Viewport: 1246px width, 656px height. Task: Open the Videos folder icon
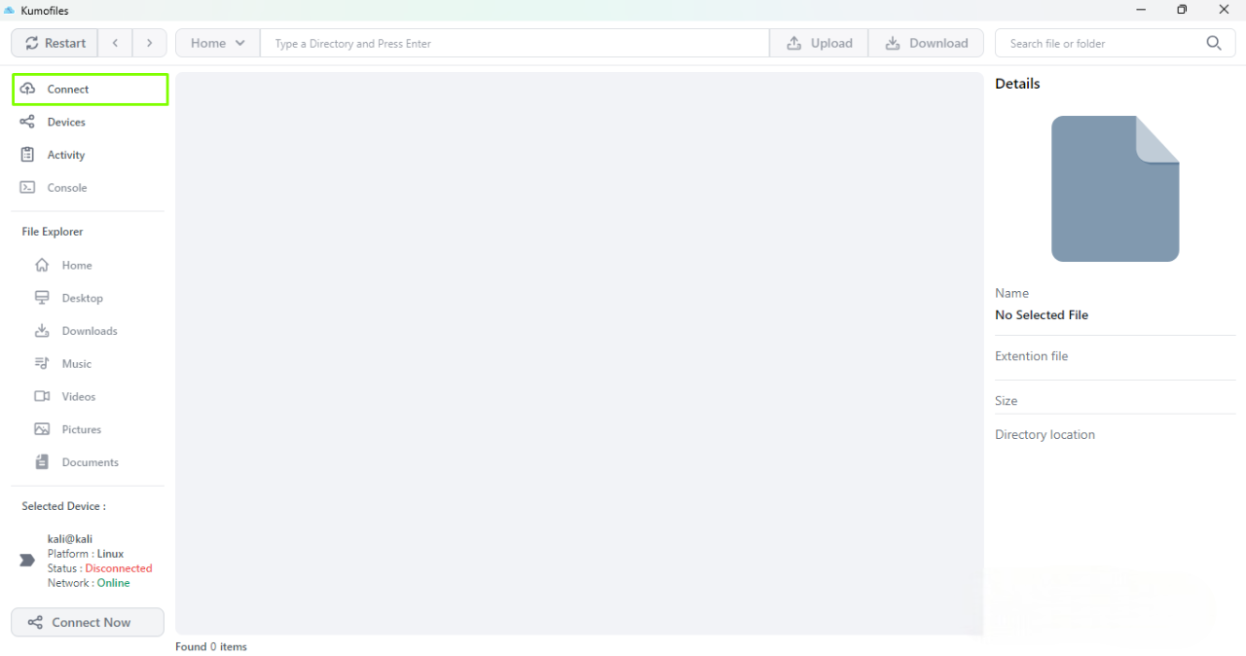[x=42, y=396]
